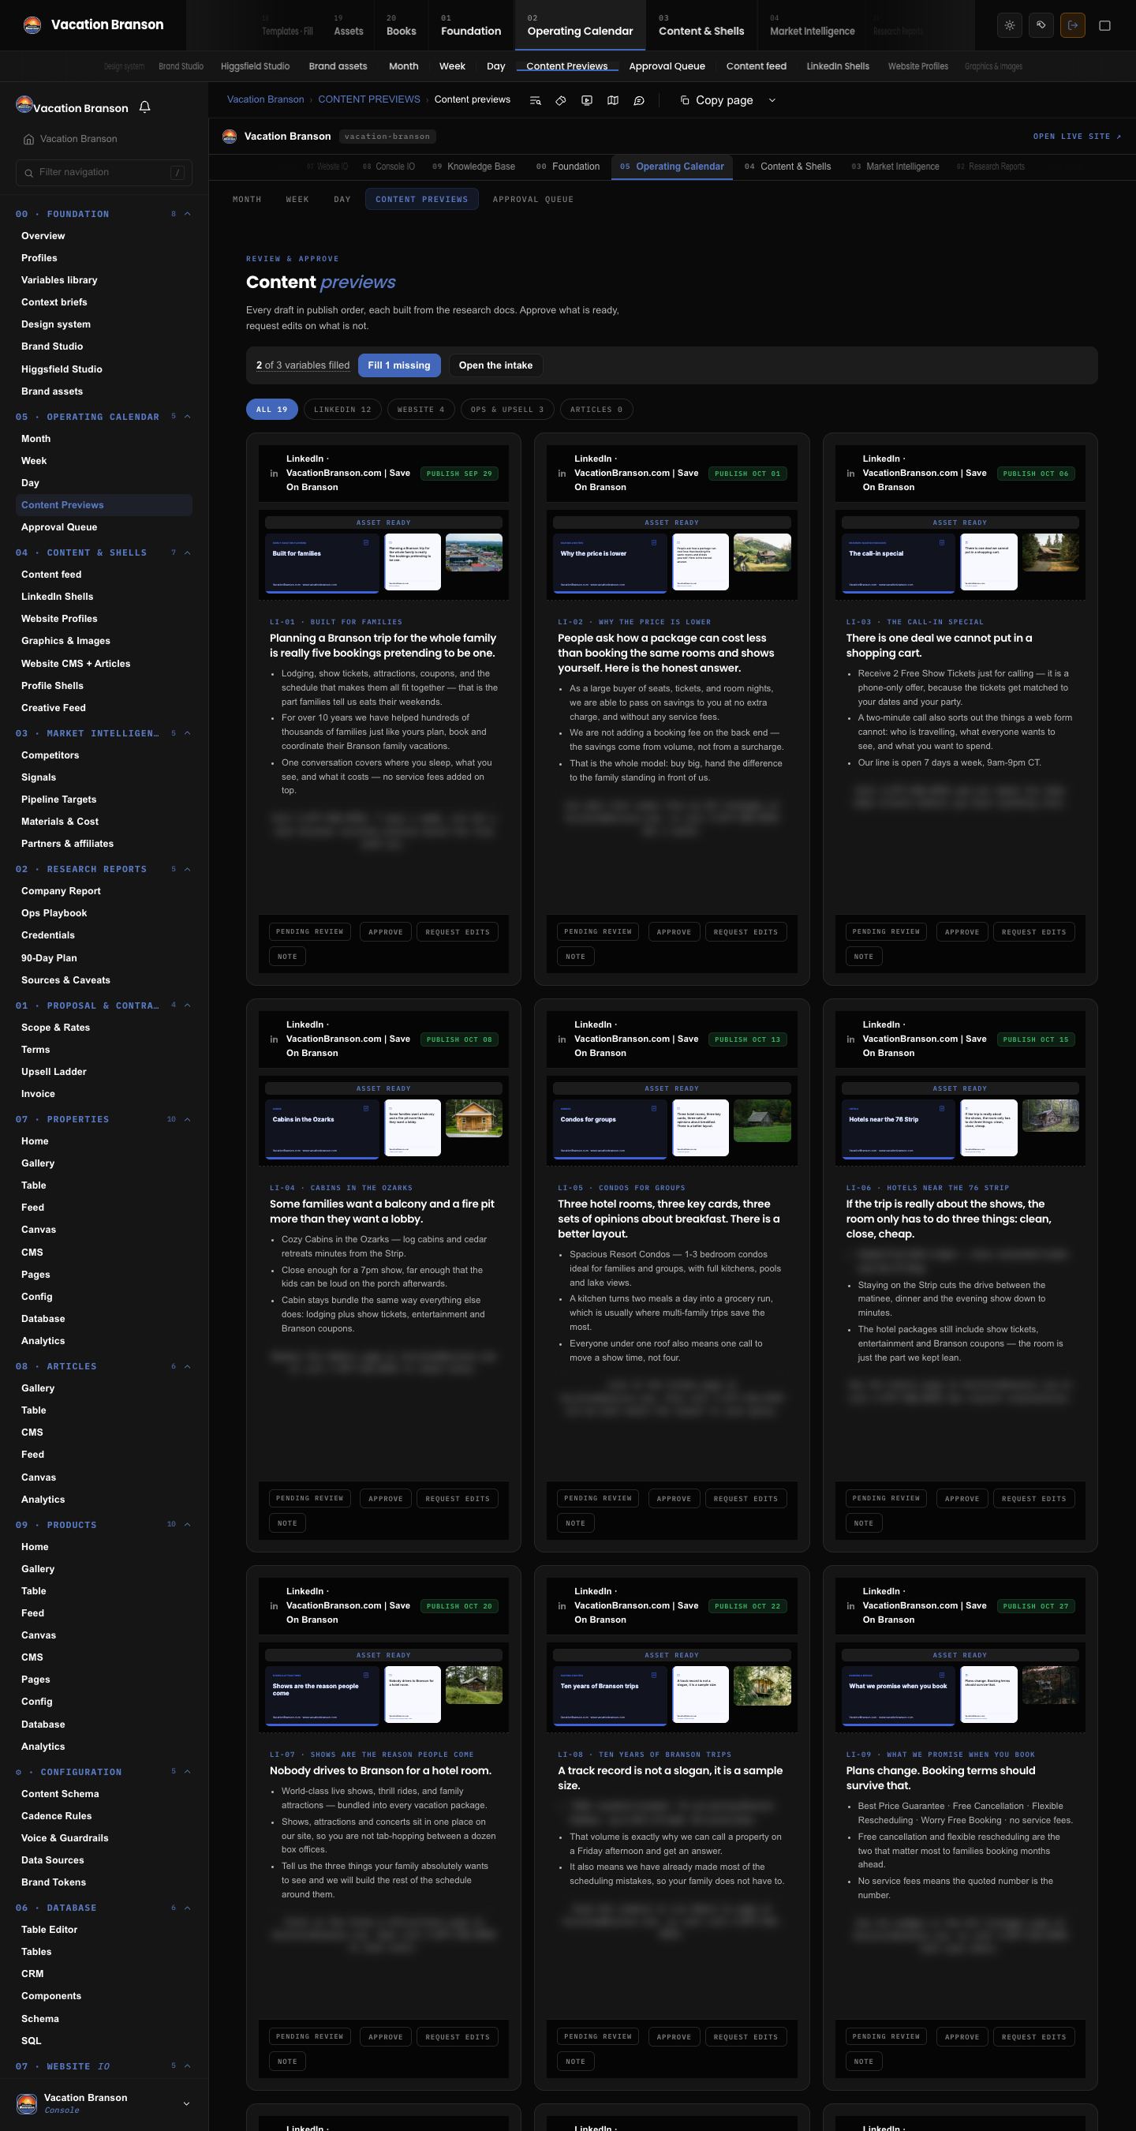The image size is (1136, 2131).
Task: Click the presentation play icon in toolbar
Action: [x=587, y=100]
